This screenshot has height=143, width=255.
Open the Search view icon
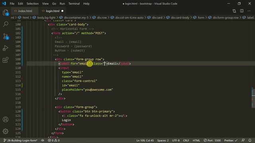[x=6, y=24]
